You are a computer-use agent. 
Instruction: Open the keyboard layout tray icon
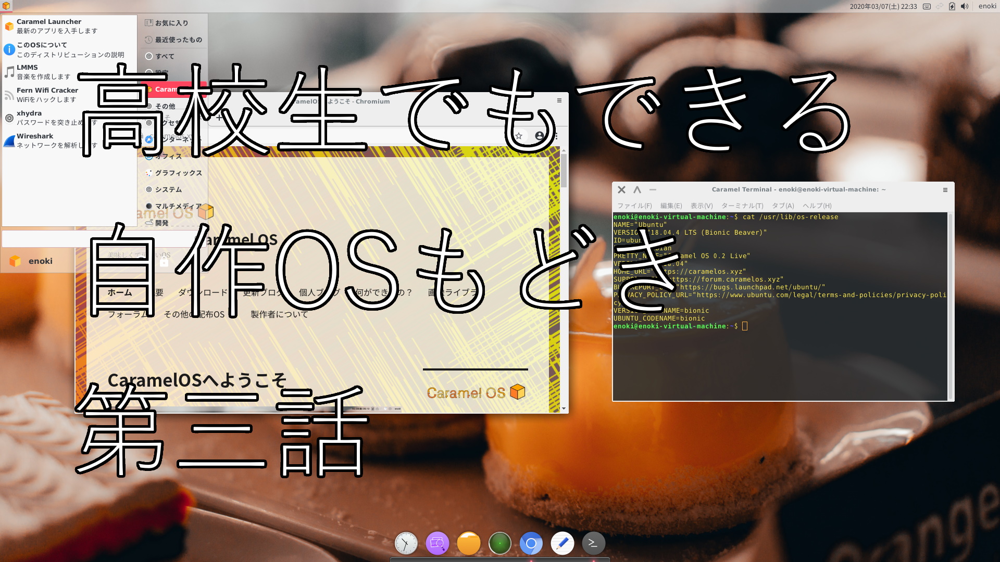click(927, 6)
